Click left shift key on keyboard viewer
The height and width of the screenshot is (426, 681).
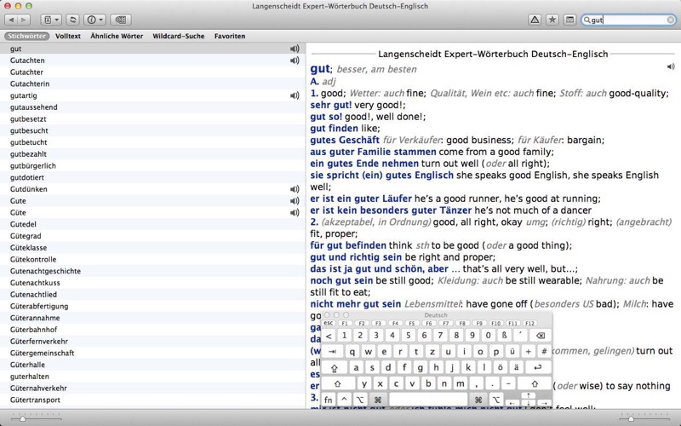(x=338, y=384)
